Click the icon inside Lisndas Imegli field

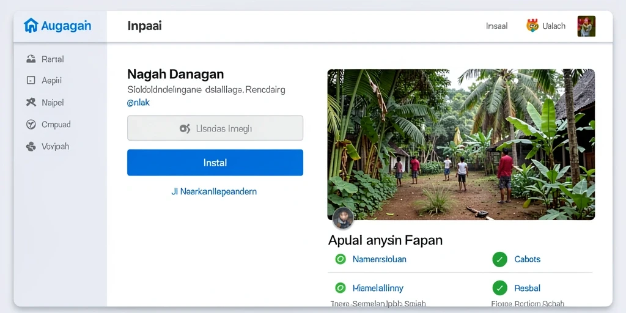pos(185,128)
